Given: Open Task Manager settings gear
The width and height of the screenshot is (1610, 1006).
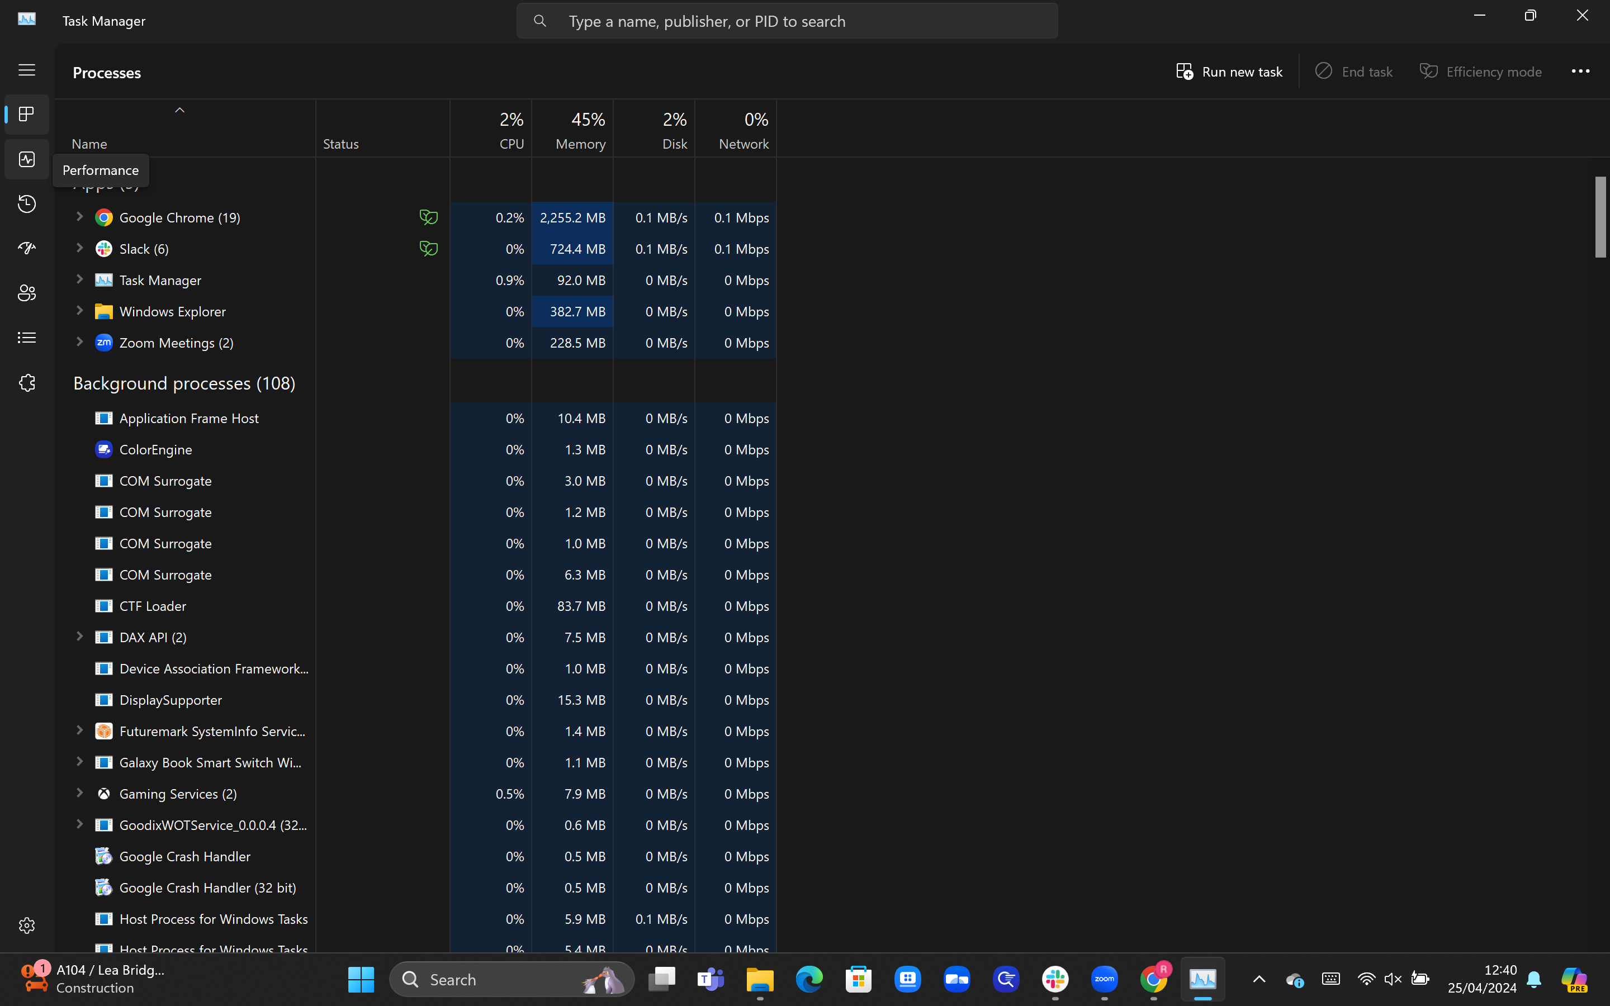Looking at the screenshot, I should [x=27, y=926].
